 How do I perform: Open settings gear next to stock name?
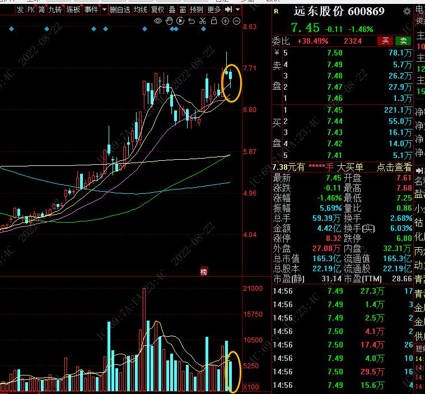click(x=407, y=11)
